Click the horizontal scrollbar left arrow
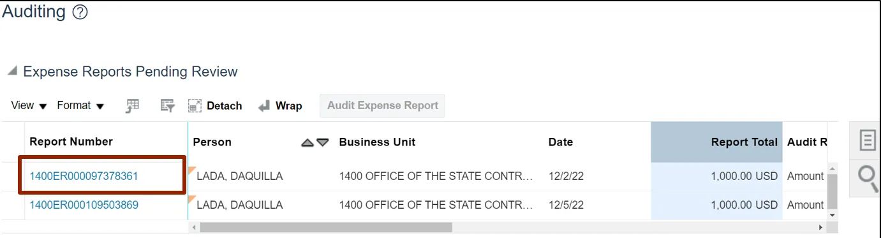 [x=194, y=227]
